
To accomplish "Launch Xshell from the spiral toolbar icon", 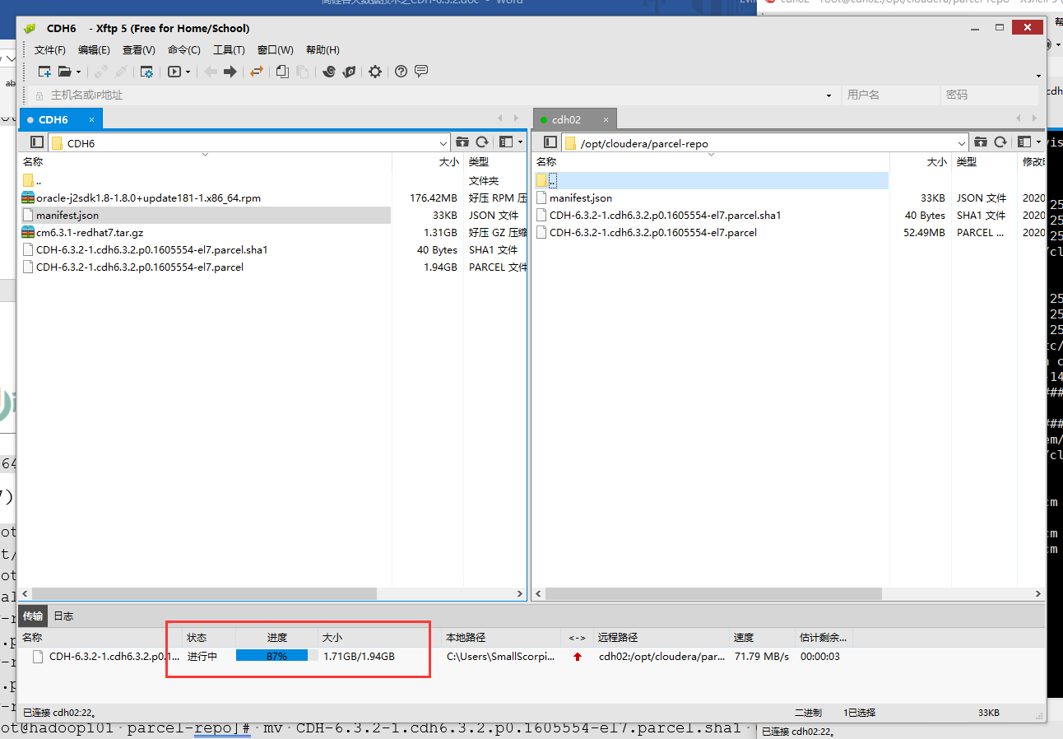I will 329,72.
